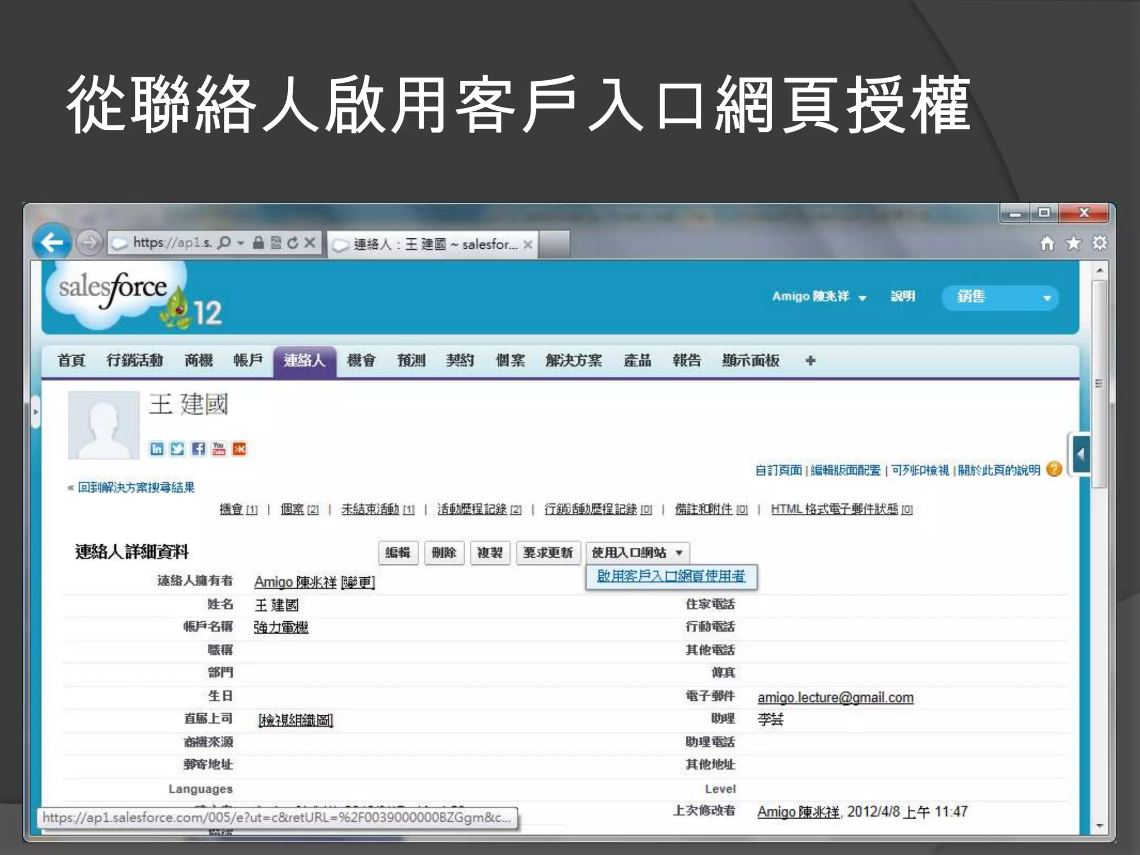Viewport: 1140px width, 855px height.
Task: Switch to the 首頁 tab
Action: click(71, 361)
